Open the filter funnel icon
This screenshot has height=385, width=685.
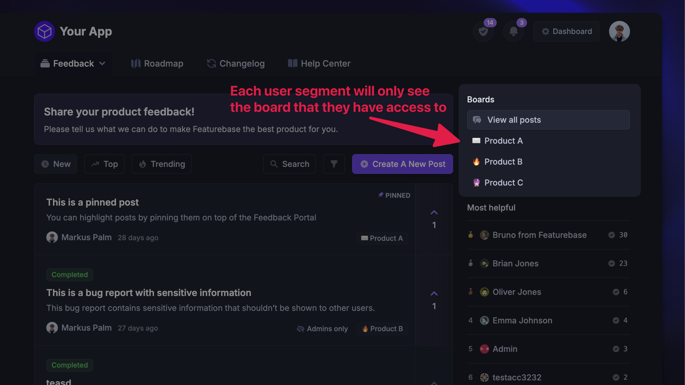point(334,164)
